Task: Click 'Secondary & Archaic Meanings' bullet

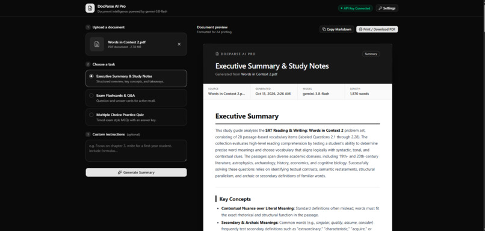Action: click(250, 223)
